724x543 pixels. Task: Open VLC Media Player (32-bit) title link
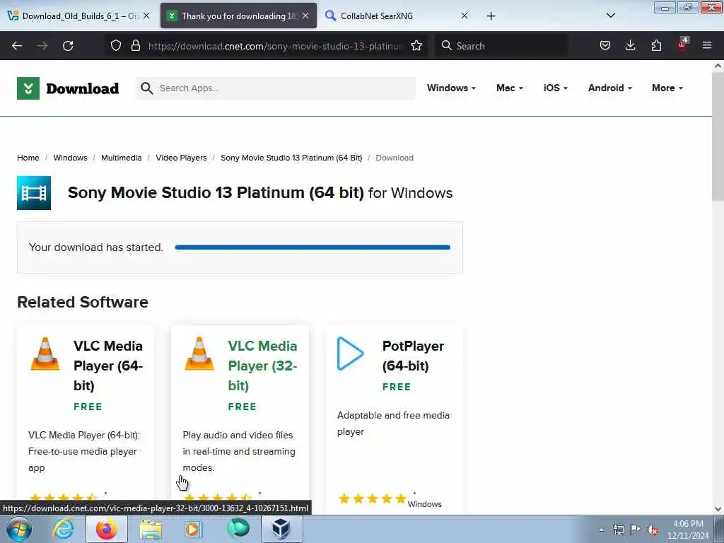[262, 366]
